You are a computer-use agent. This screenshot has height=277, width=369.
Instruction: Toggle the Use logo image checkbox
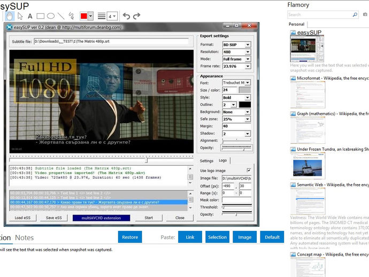coord(249,170)
